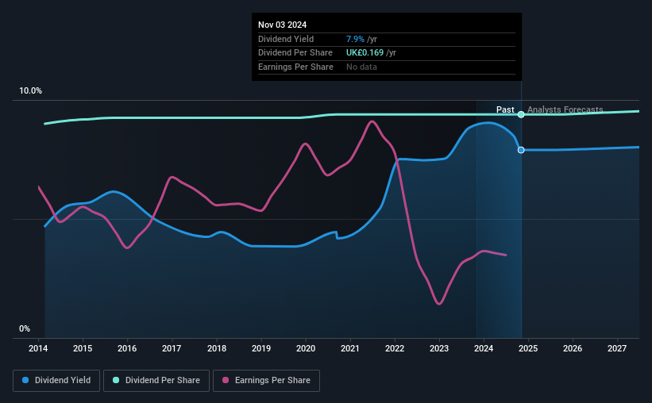Toggle the Earnings Per Share legend button

(x=266, y=381)
